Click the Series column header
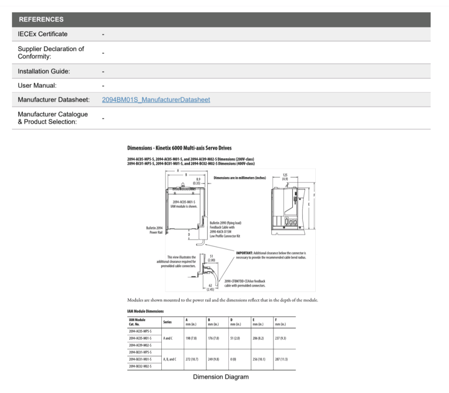The height and width of the screenshot is (393, 449). point(167,322)
